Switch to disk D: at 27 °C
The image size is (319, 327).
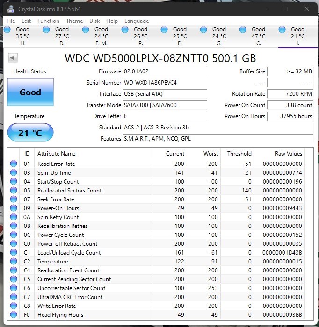click(62, 36)
